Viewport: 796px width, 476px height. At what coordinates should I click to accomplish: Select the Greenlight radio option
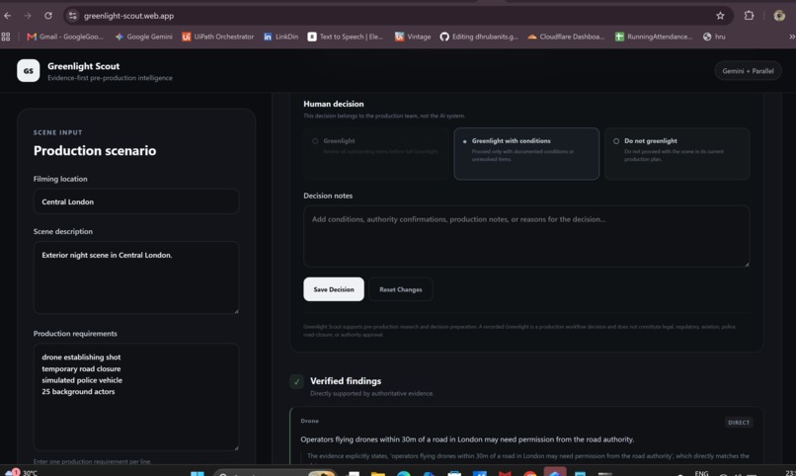tap(376, 154)
